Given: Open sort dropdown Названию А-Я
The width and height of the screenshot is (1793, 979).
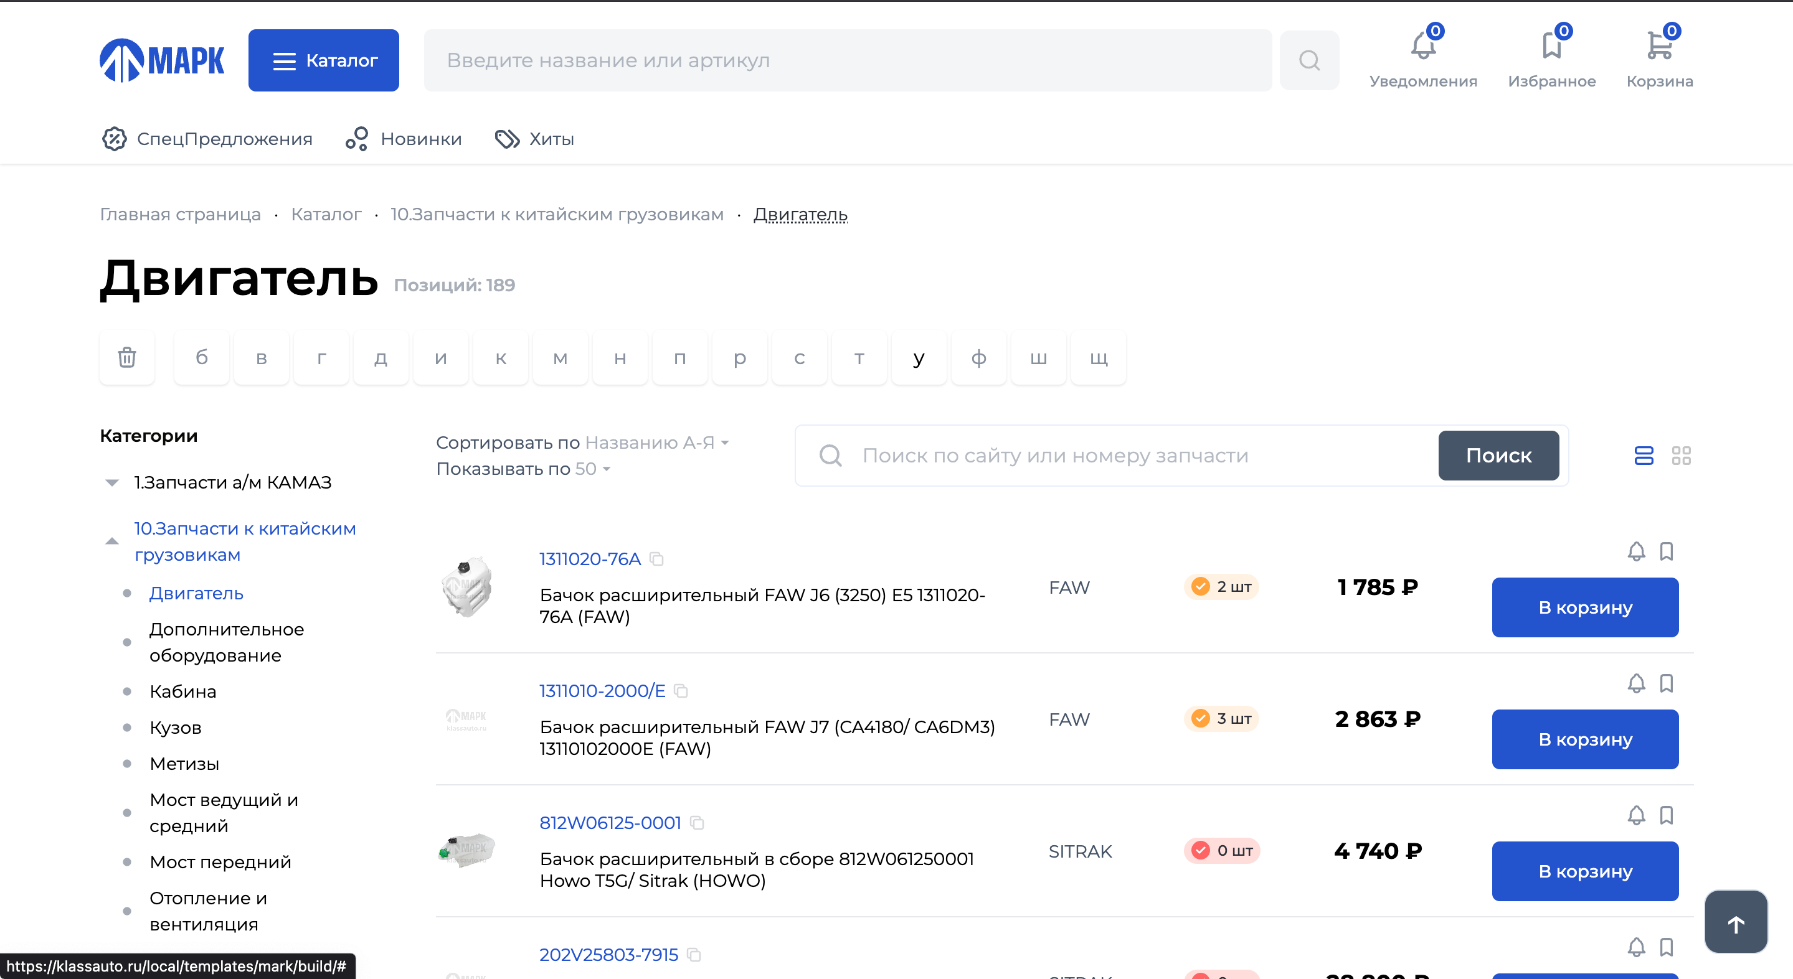Looking at the screenshot, I should [657, 443].
